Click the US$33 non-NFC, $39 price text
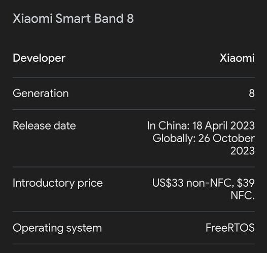The width and height of the screenshot is (267, 253). 204,183
